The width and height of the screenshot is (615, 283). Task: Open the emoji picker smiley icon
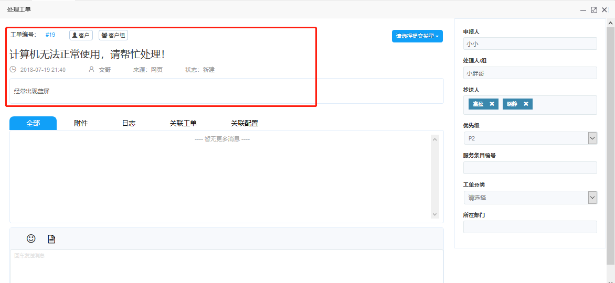[x=31, y=238]
